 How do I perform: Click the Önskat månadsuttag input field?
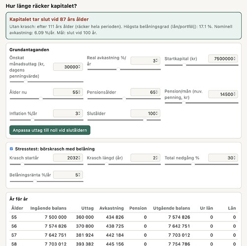click(x=68, y=67)
